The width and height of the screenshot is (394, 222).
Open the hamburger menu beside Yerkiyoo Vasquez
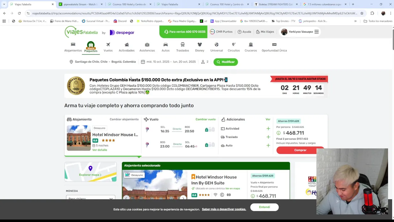click(x=316, y=32)
